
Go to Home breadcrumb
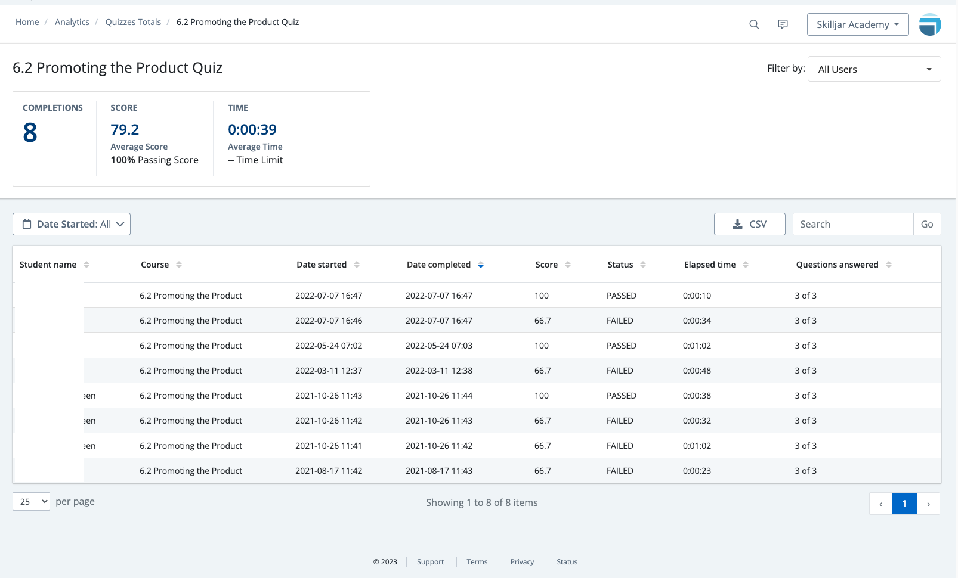27,22
